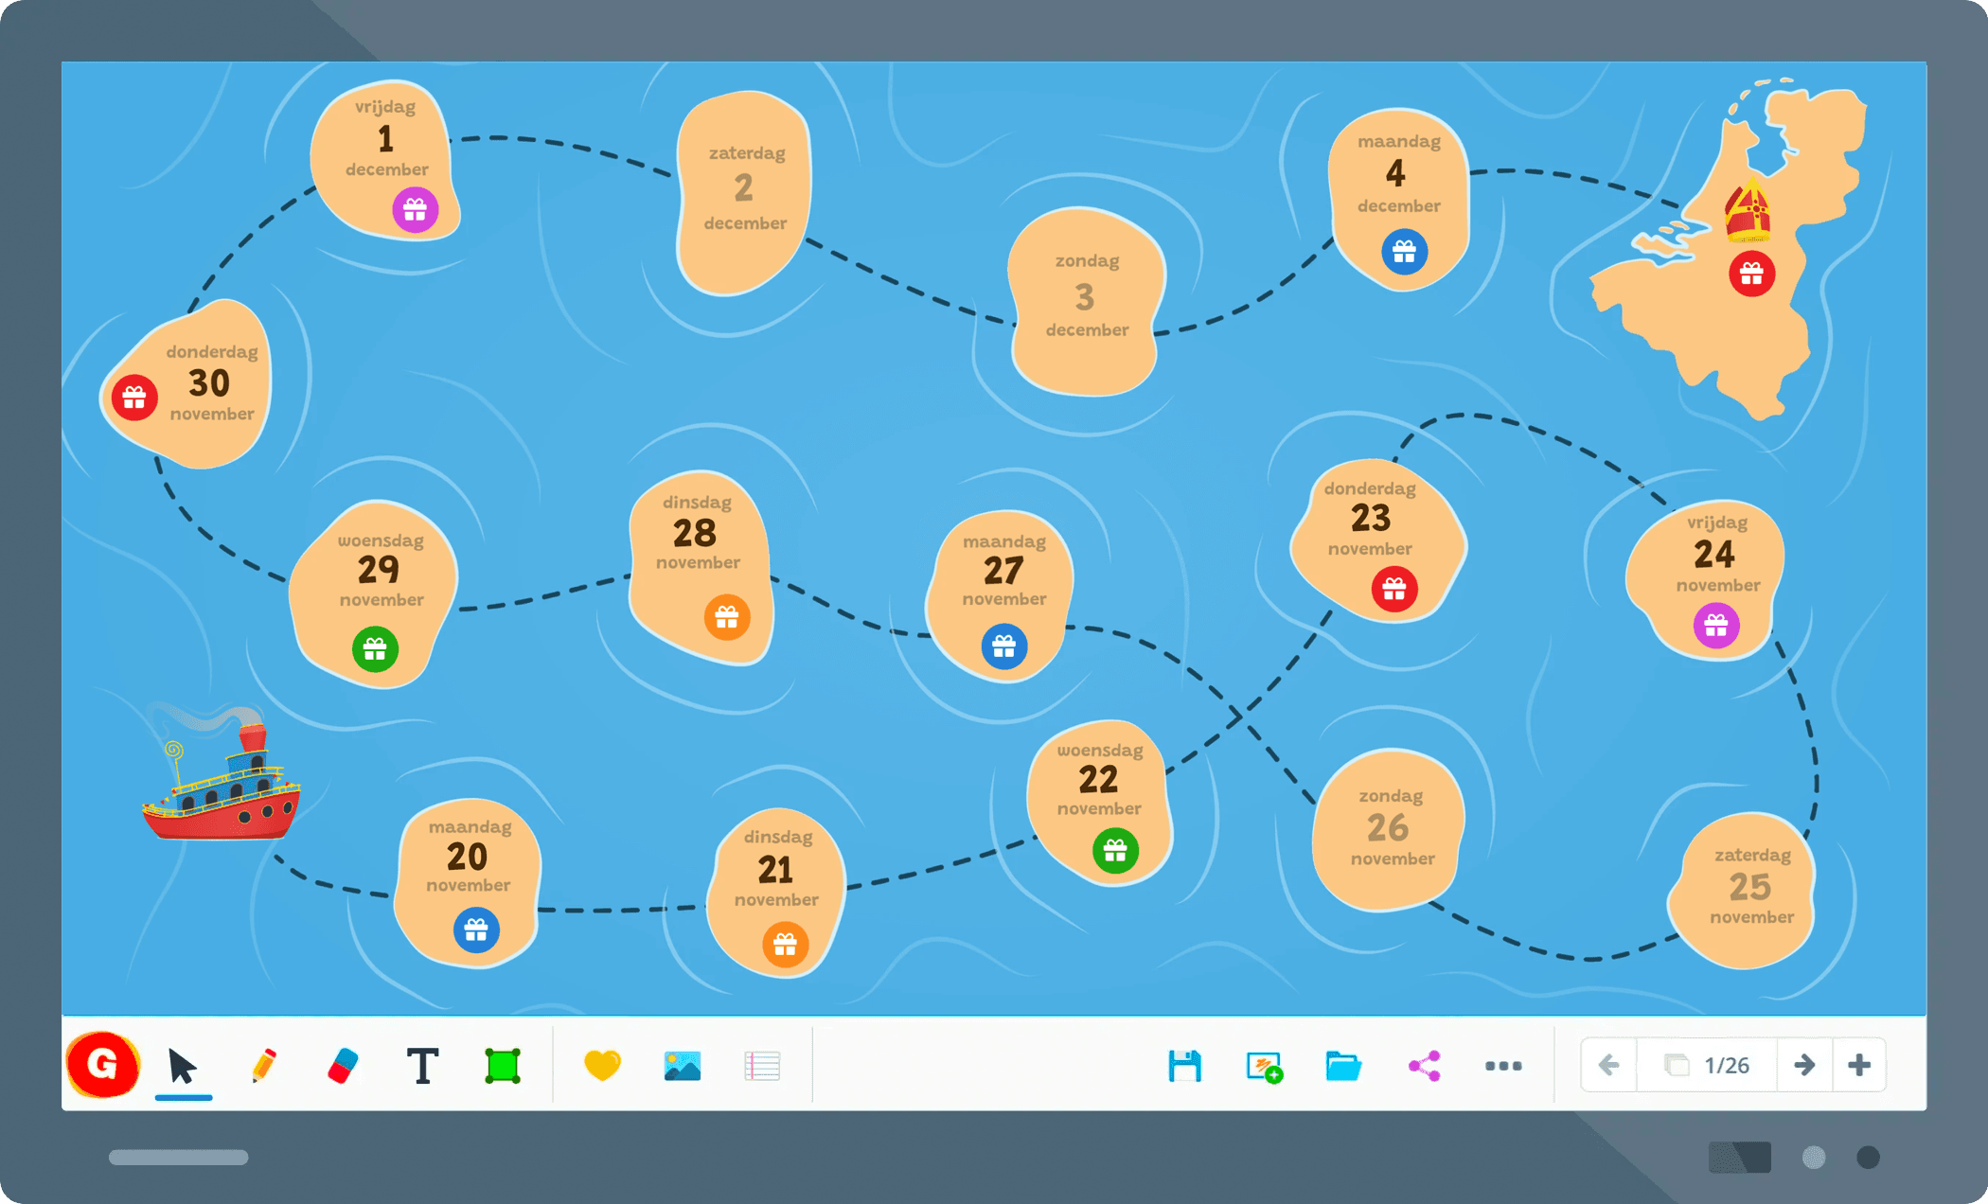Image resolution: width=1988 pixels, height=1204 pixels.
Task: Select the Text tool
Action: click(422, 1066)
